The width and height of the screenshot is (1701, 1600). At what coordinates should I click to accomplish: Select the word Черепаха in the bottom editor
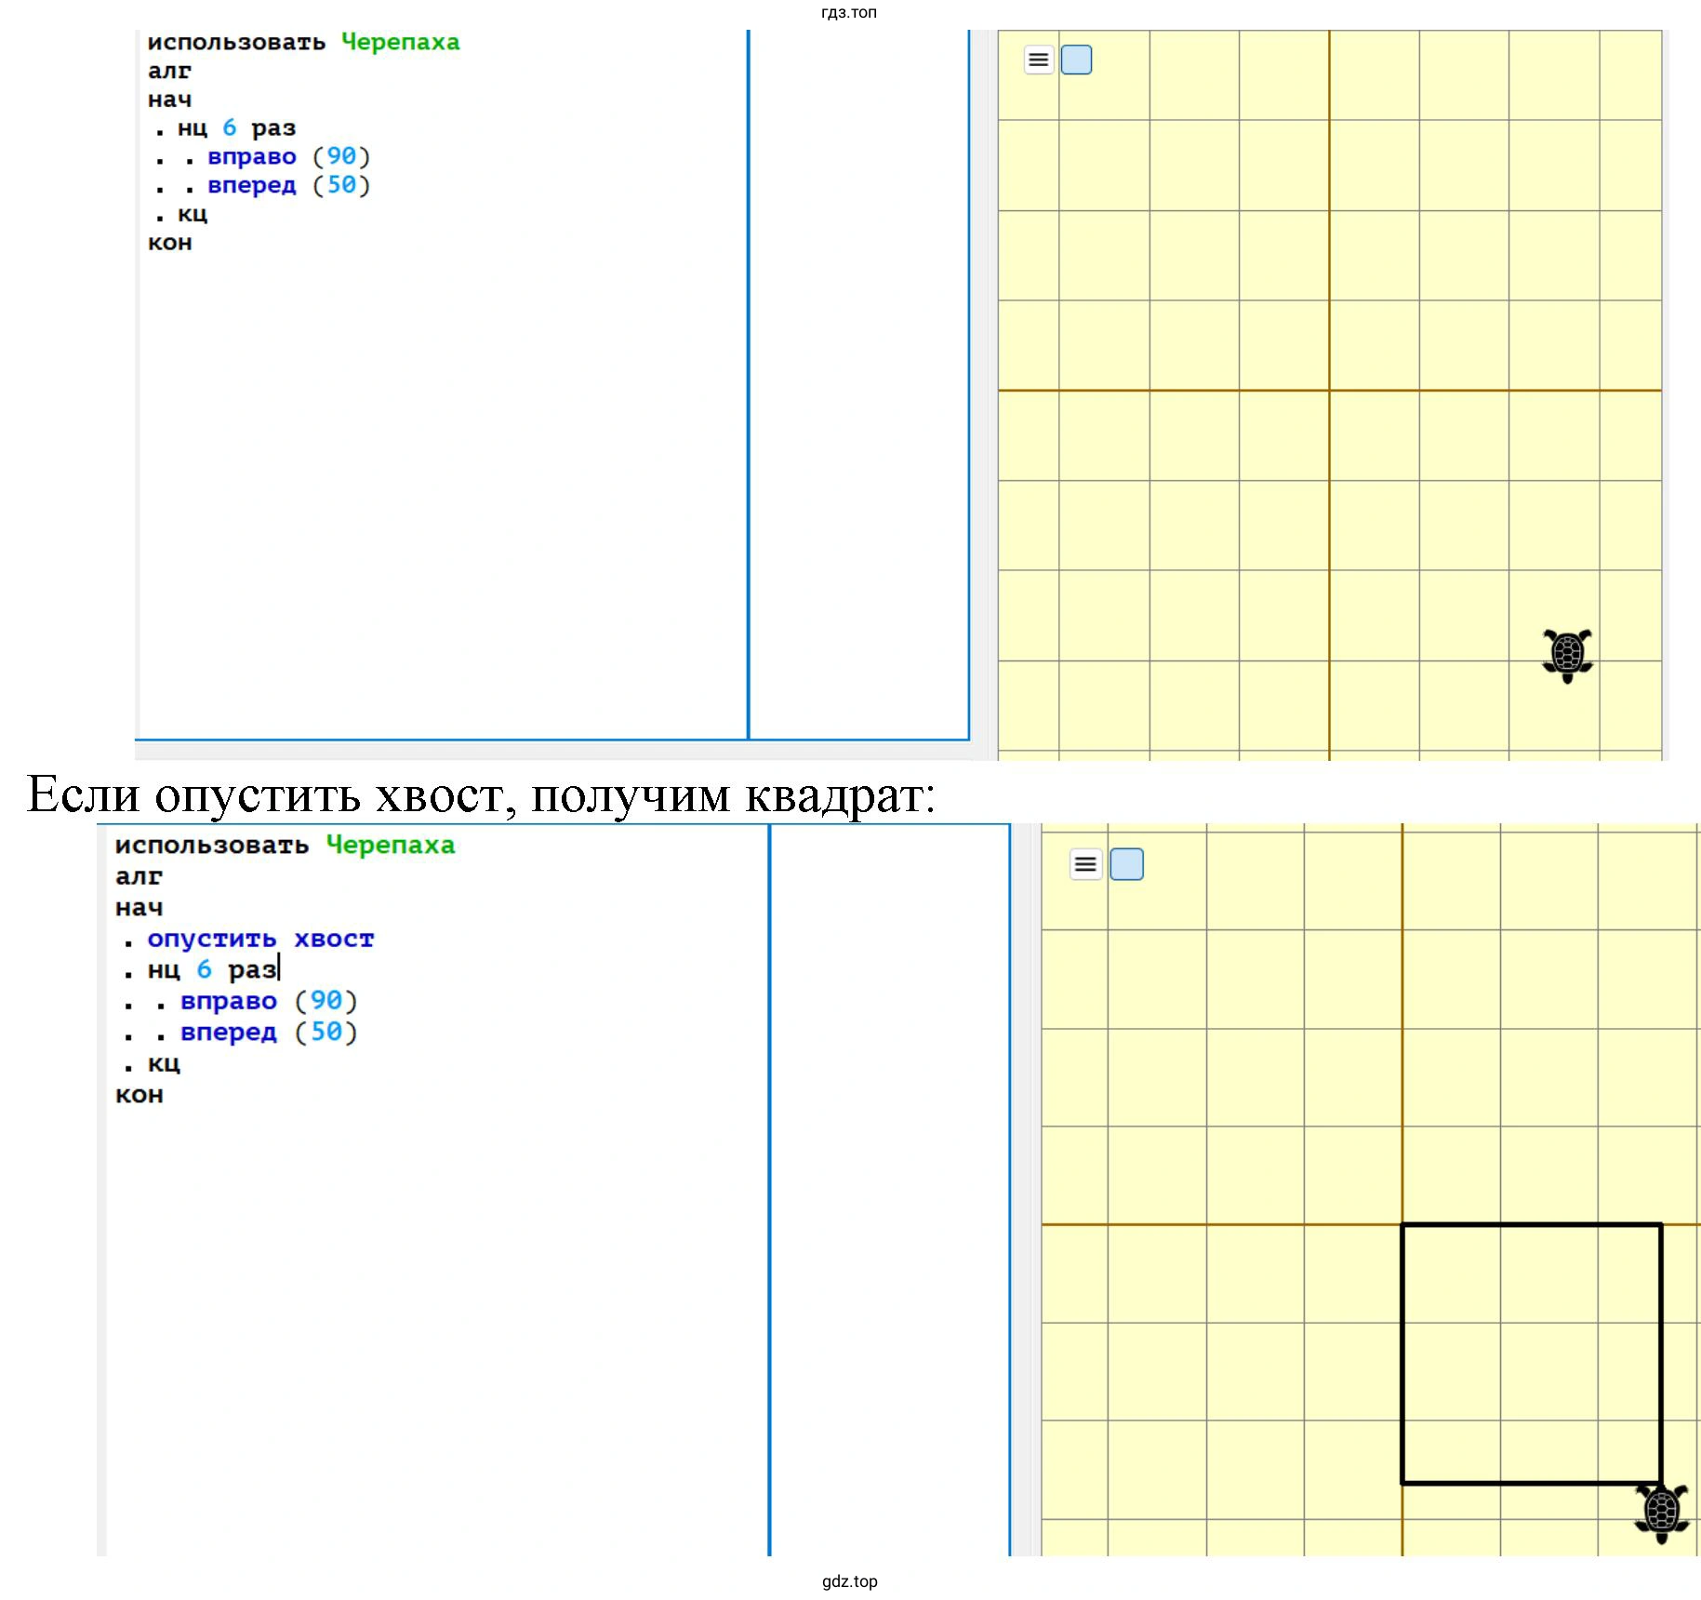point(391,846)
